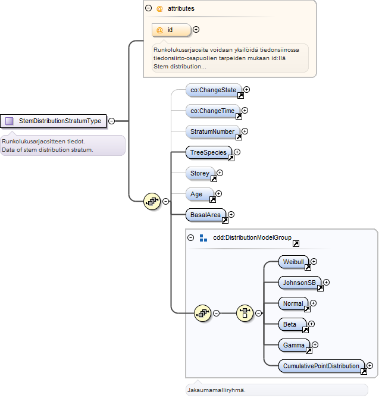Image resolution: width=379 pixels, height=398 pixels.
Task: Expand the Gamma element
Action: [315, 344]
